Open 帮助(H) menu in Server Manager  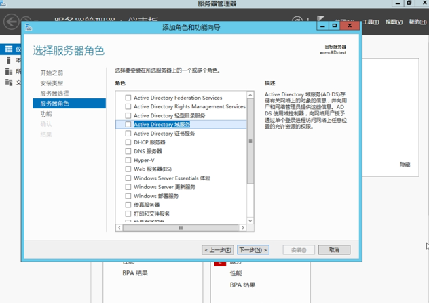pos(417,22)
